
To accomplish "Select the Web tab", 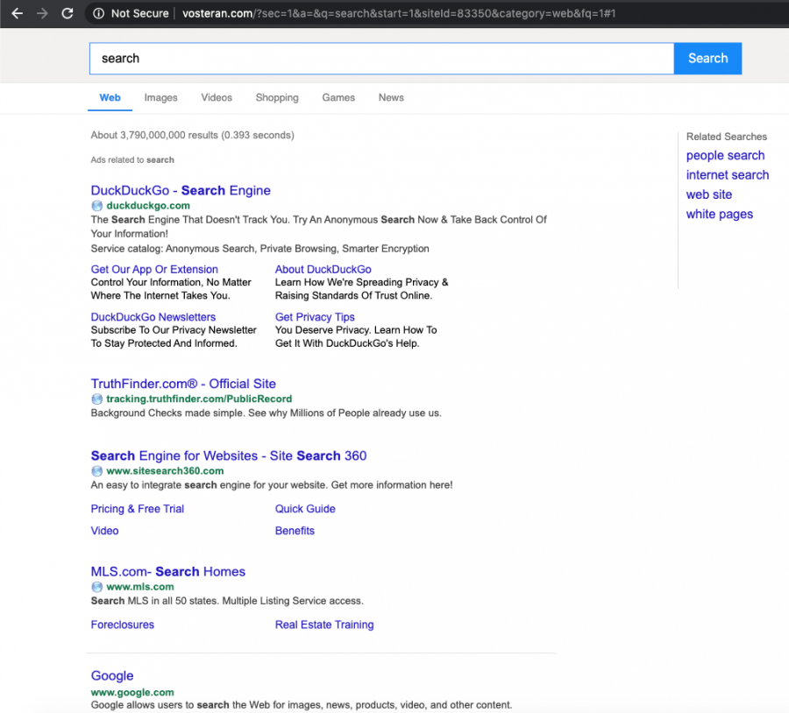I will point(110,97).
